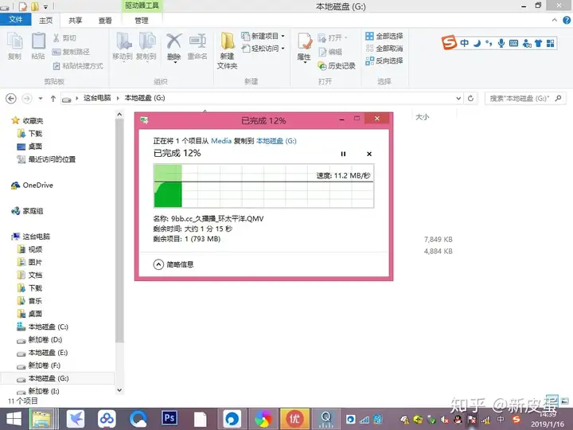Viewport: 573px width, 430px height.
Task: Click the Cut scissors option
Action: (64, 38)
